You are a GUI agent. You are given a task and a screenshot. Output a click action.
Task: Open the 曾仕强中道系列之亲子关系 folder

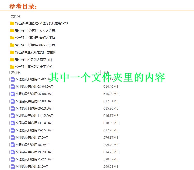[x=34, y=67]
